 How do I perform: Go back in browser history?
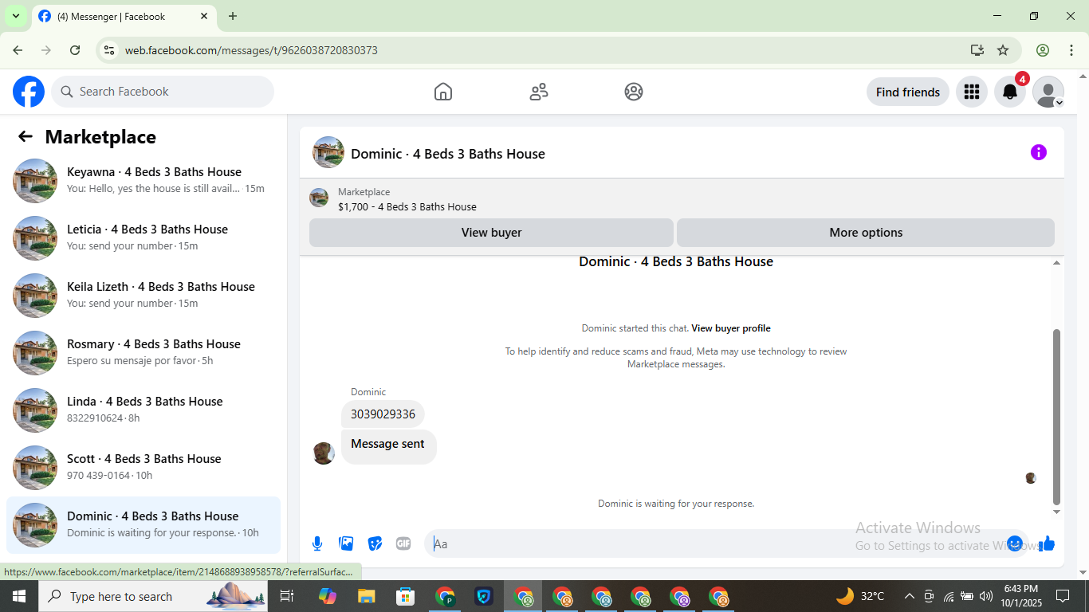click(18, 50)
